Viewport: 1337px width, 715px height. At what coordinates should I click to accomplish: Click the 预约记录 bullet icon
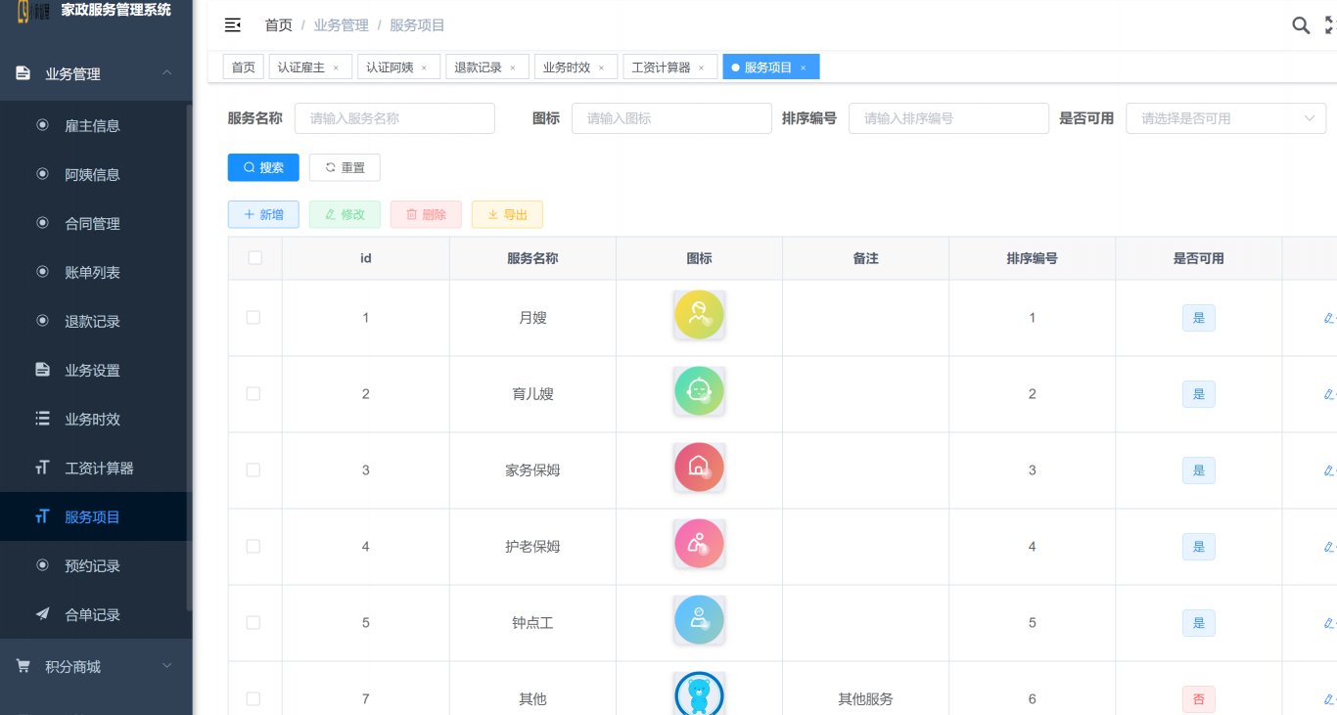pos(42,565)
